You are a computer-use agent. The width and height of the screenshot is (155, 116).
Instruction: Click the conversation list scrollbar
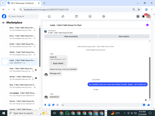40,47
